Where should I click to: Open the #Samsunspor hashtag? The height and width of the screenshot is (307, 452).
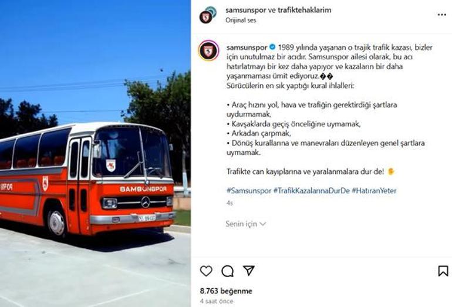pos(249,191)
